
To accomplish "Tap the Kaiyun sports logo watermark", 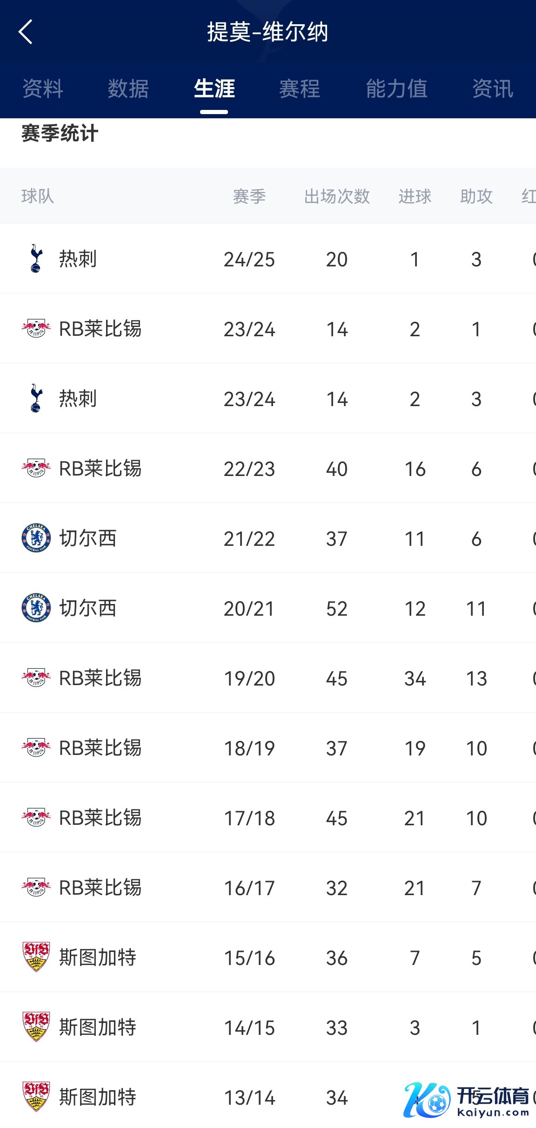I will click(467, 1100).
